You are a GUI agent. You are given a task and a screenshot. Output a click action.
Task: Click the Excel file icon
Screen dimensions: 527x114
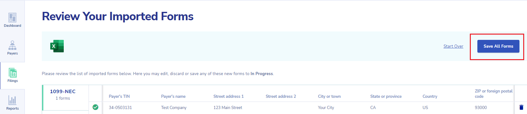pos(57,46)
